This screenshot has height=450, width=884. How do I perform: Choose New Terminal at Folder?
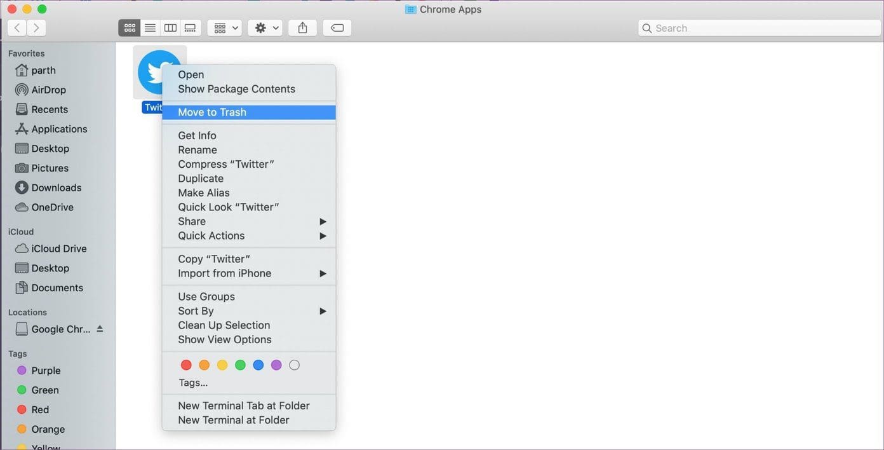249,420
